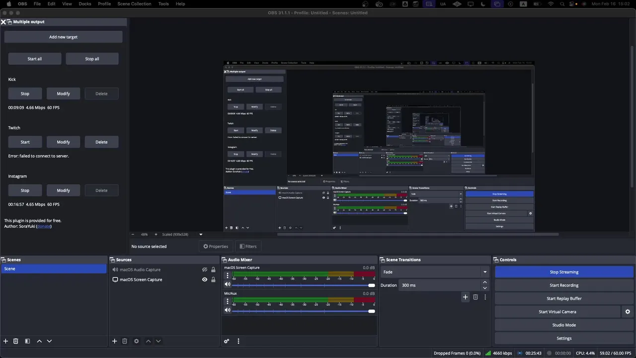This screenshot has height=358, width=636.
Task: Toggle lock on macOS Screen Capture source
Action: 213,279
